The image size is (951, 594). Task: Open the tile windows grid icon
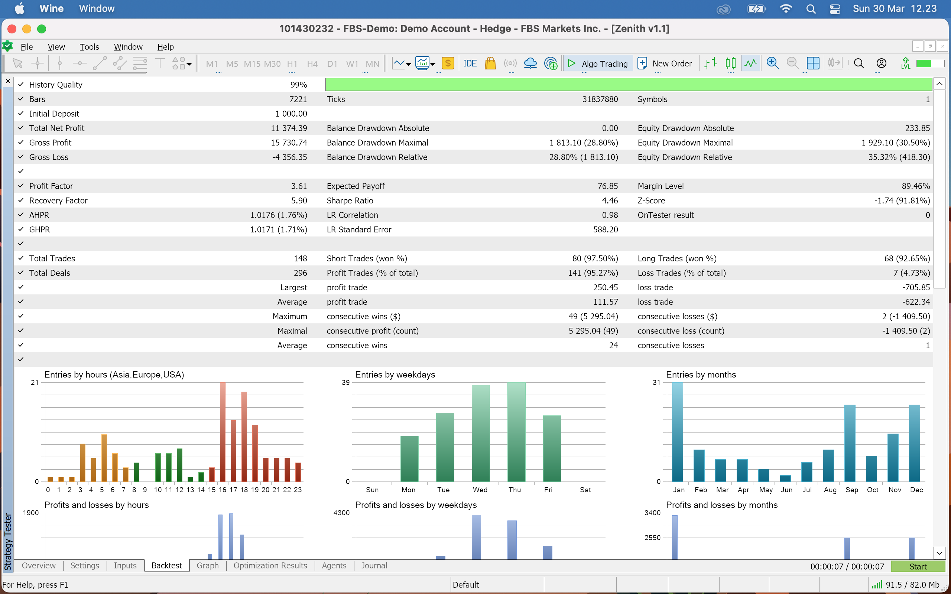click(813, 63)
